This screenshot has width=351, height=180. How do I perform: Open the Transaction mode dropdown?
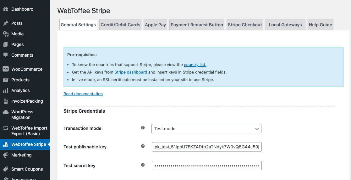click(x=206, y=129)
